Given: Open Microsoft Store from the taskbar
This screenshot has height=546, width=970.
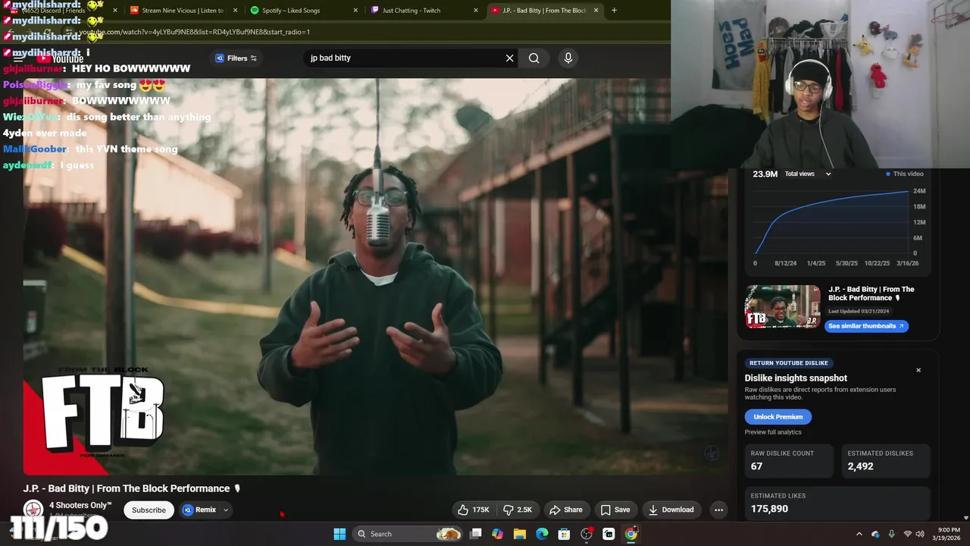Looking at the screenshot, I should (x=564, y=534).
